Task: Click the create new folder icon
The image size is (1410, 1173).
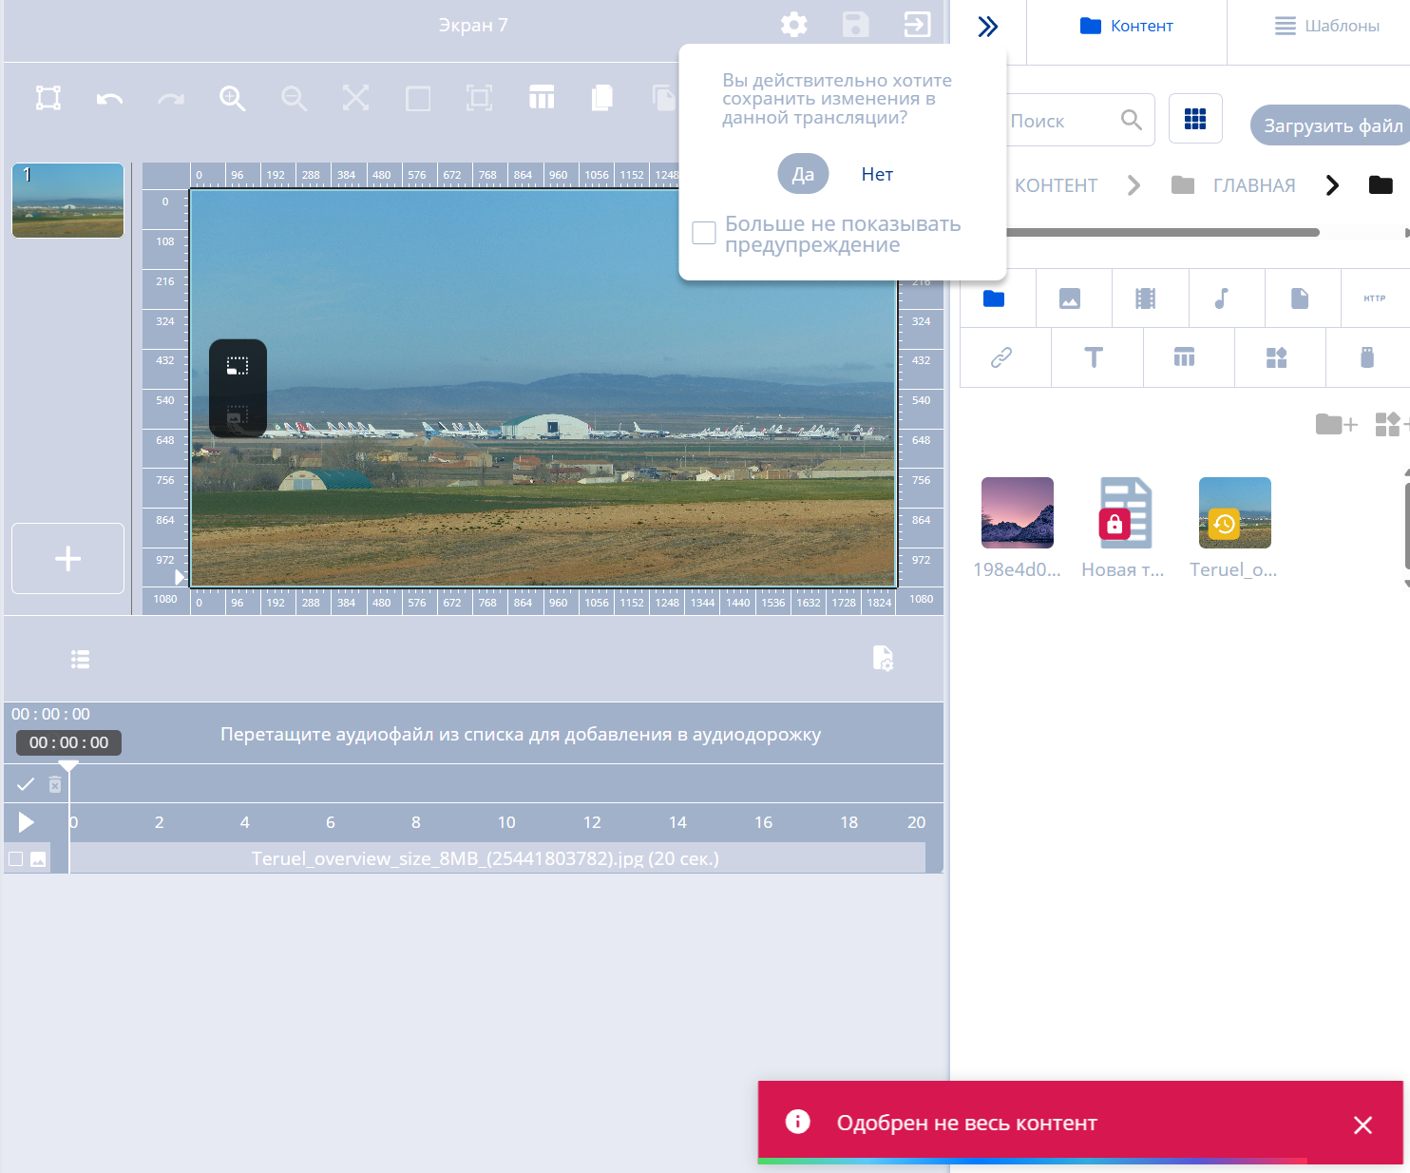Action: click(1335, 424)
